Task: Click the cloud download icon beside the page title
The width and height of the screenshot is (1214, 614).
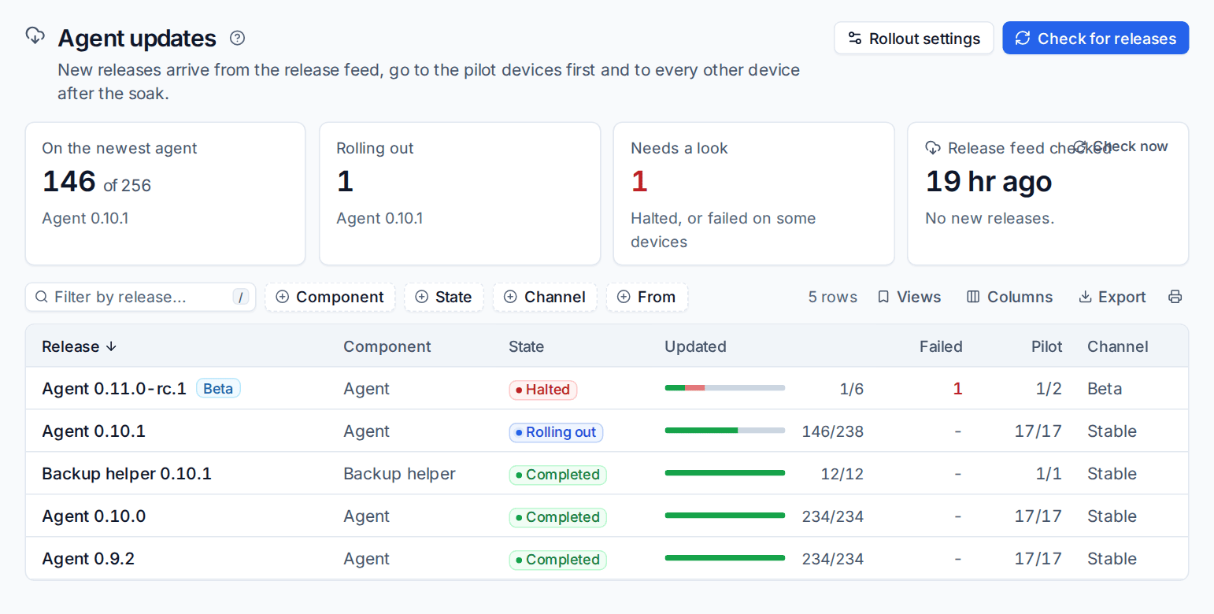Action: click(x=35, y=35)
